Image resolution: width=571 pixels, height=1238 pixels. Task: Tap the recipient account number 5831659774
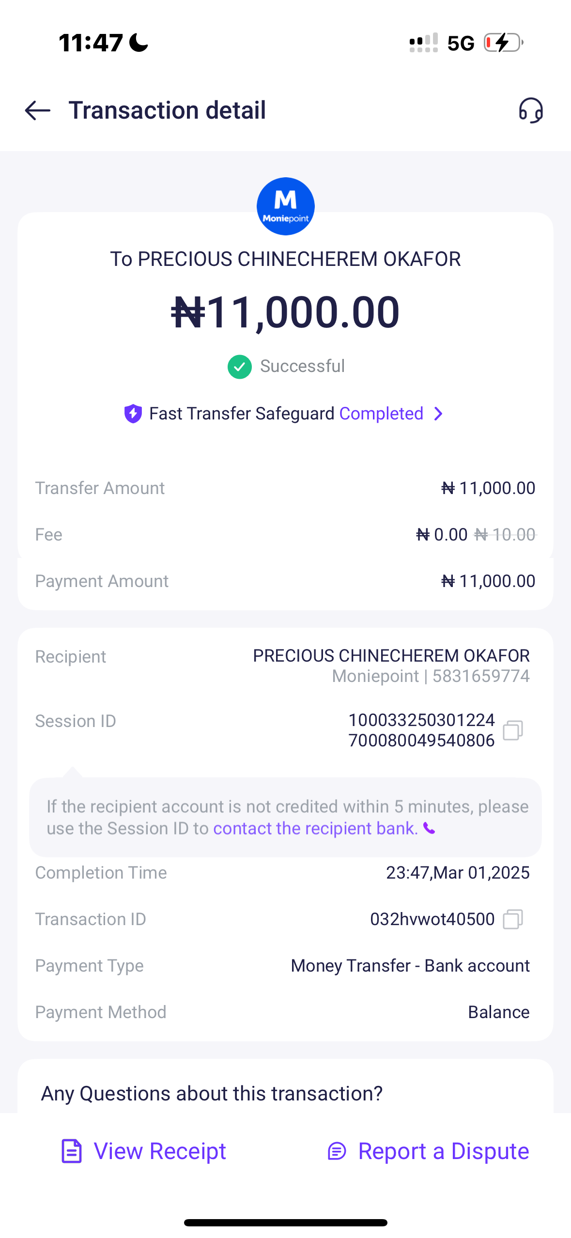481,676
